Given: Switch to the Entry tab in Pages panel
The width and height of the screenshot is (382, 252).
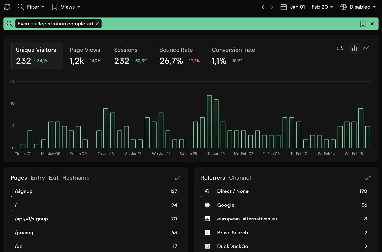Looking at the screenshot, I should (38, 178).
